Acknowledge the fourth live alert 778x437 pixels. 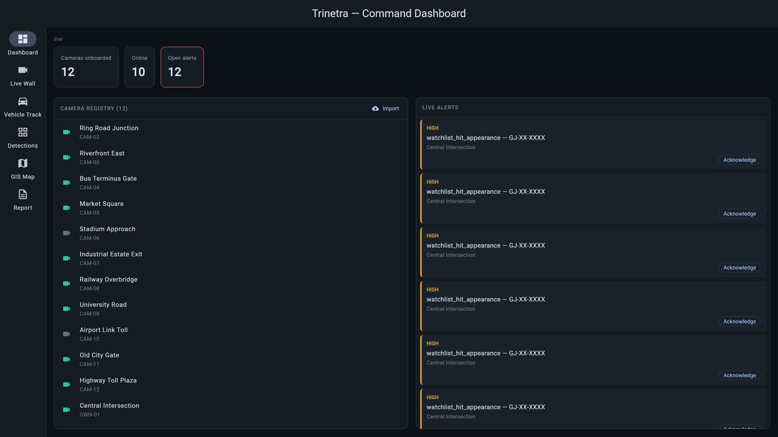pyautogui.click(x=740, y=321)
